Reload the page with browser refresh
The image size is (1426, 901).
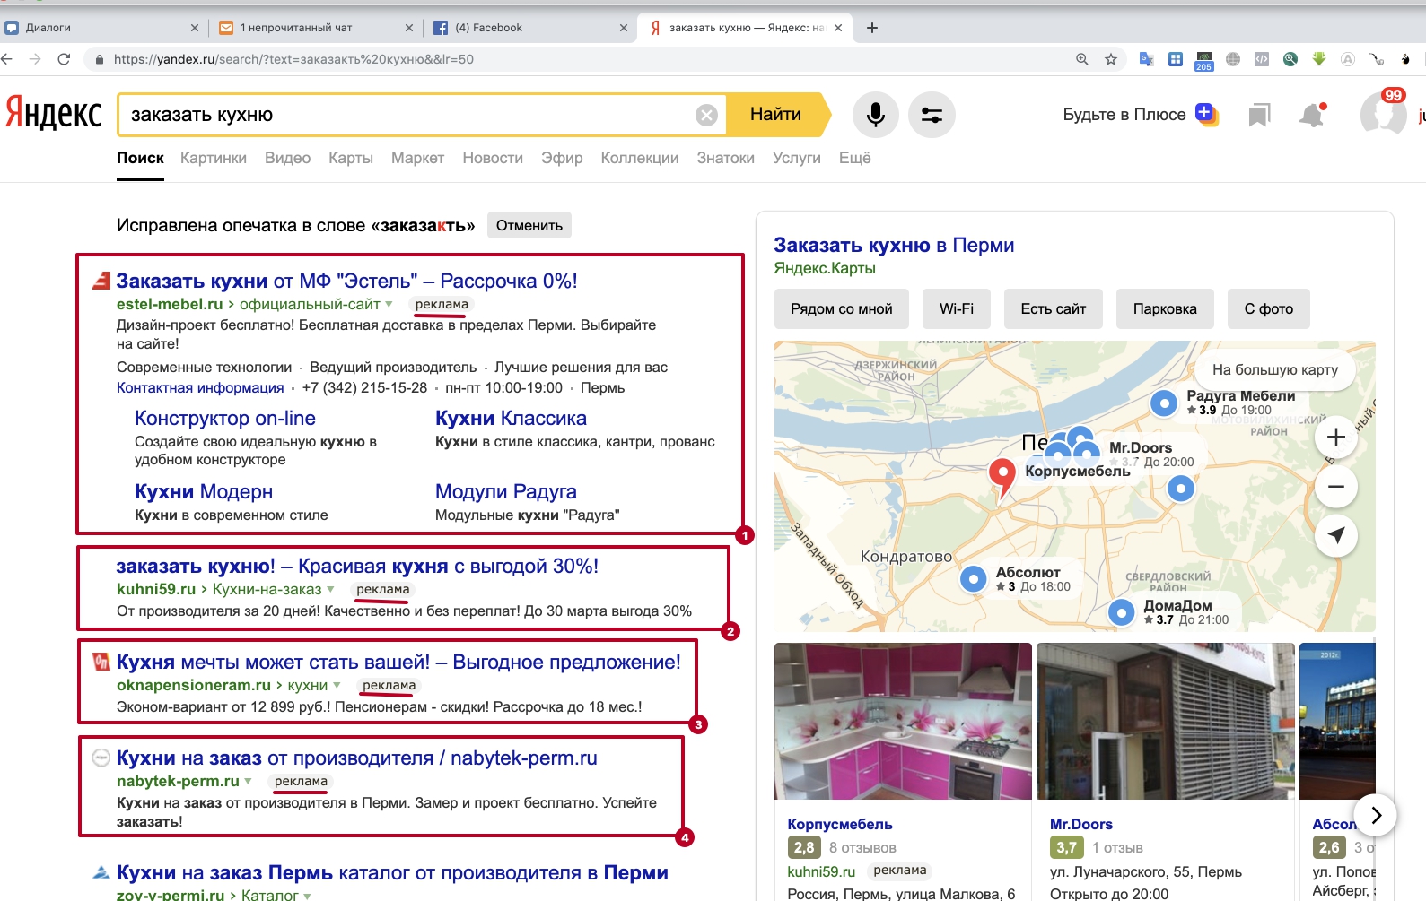(64, 59)
